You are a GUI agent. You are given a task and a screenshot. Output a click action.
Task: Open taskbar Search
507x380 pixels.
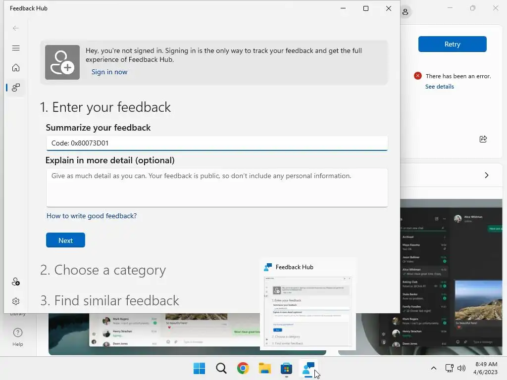pyautogui.click(x=221, y=368)
